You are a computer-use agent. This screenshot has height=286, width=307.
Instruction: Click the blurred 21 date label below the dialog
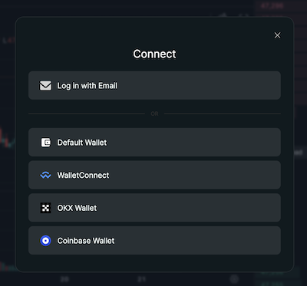pyautogui.click(x=142, y=279)
